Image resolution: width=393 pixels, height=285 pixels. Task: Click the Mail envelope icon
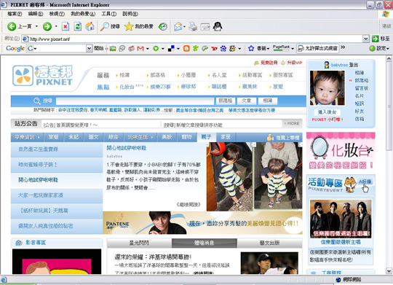[178, 26]
